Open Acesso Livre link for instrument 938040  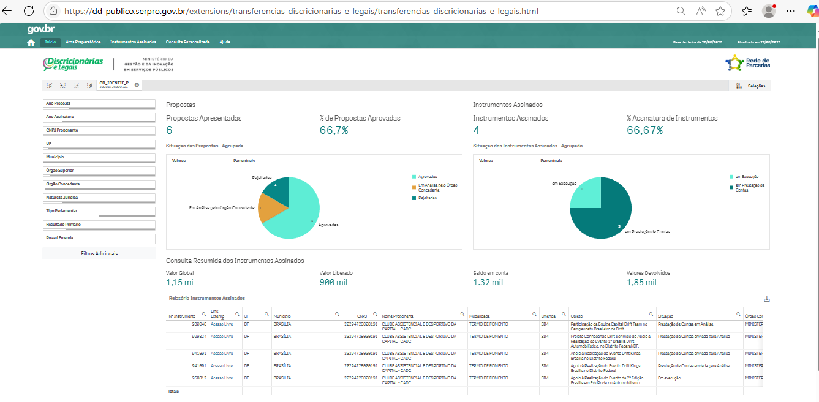(222, 324)
